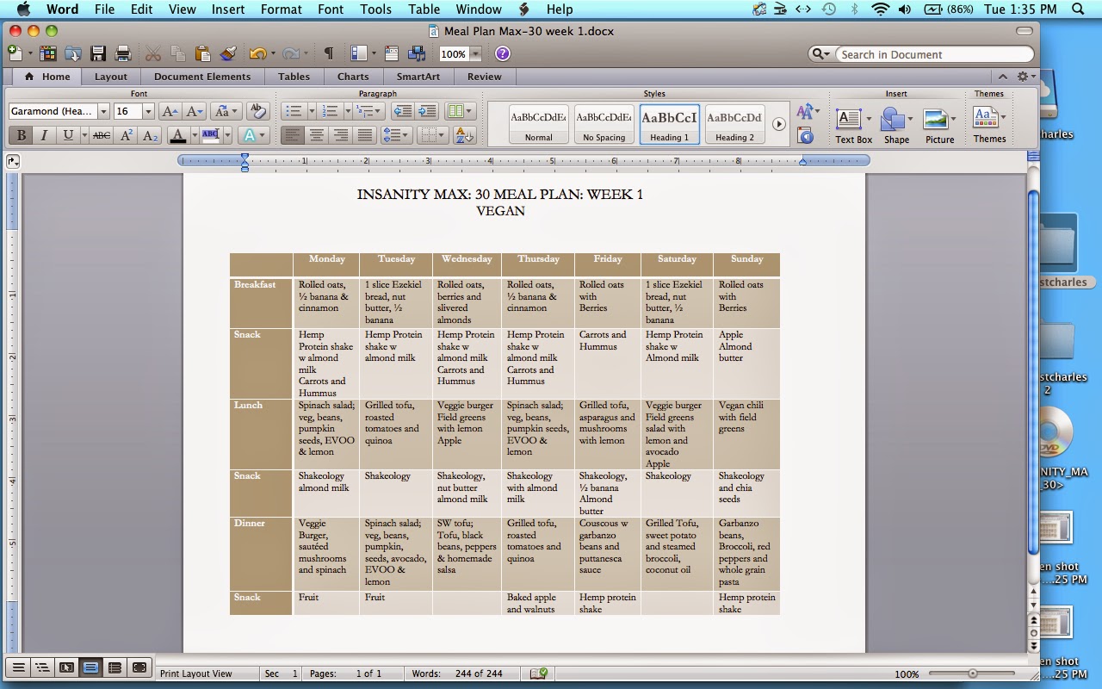This screenshot has width=1102, height=689.
Task: Show more styles with arrow button
Action: tap(778, 124)
